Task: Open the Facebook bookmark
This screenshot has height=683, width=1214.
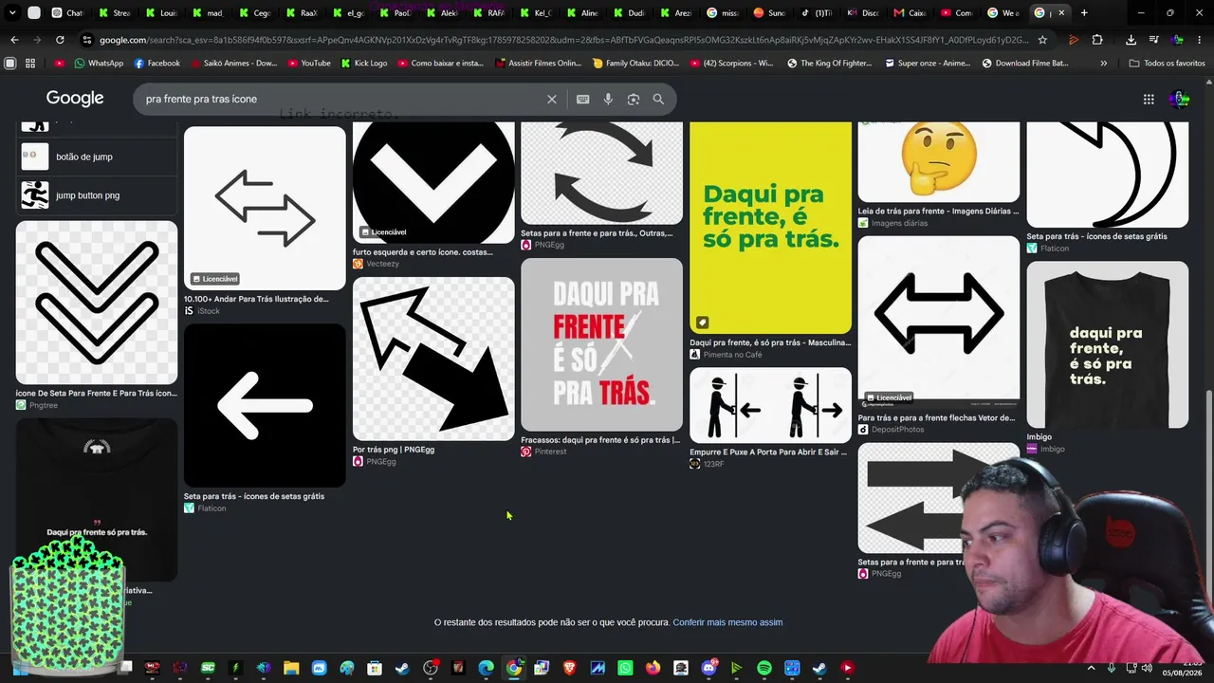Action: click(157, 63)
